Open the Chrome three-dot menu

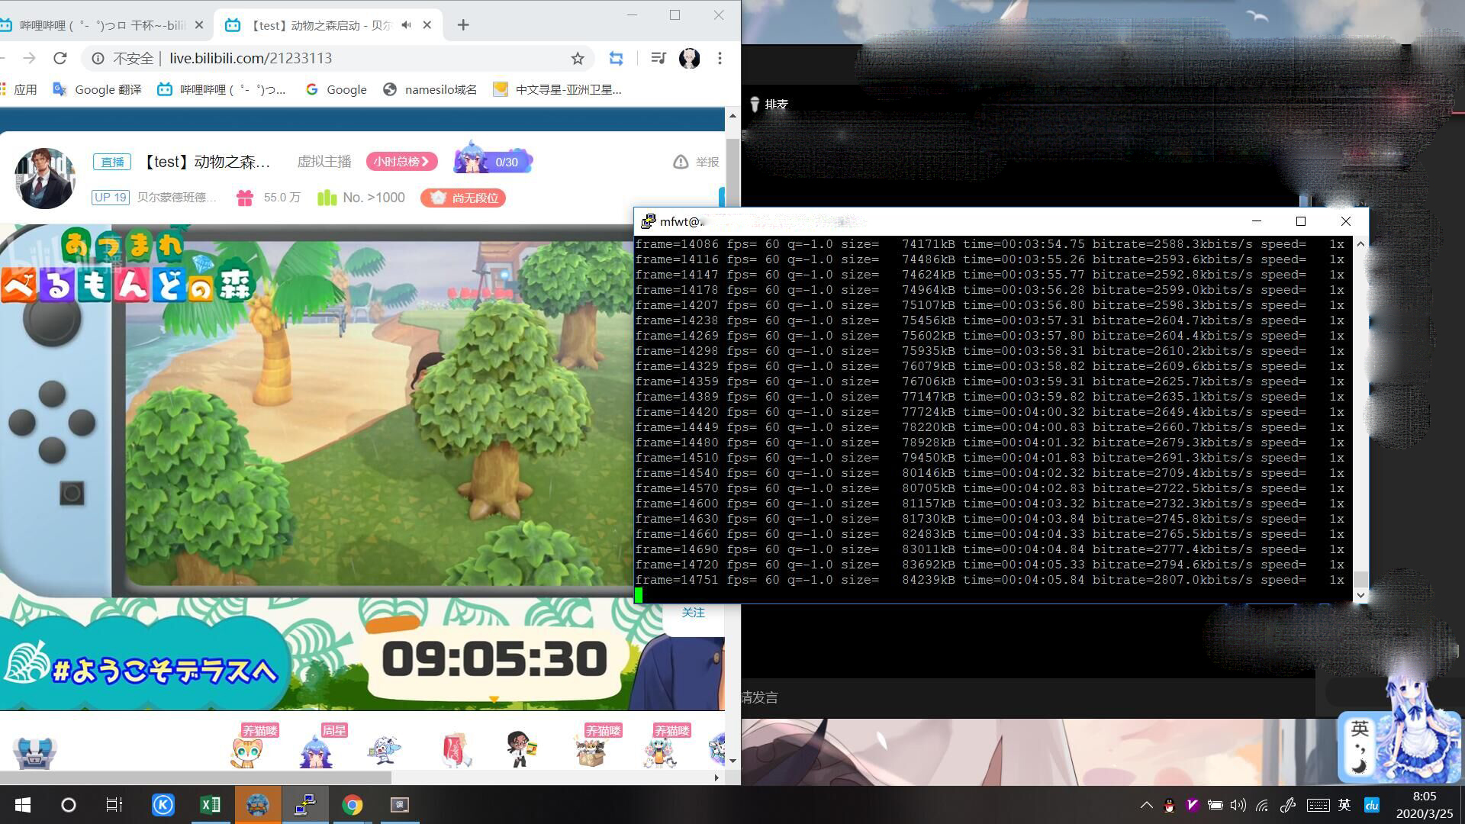[x=720, y=59]
